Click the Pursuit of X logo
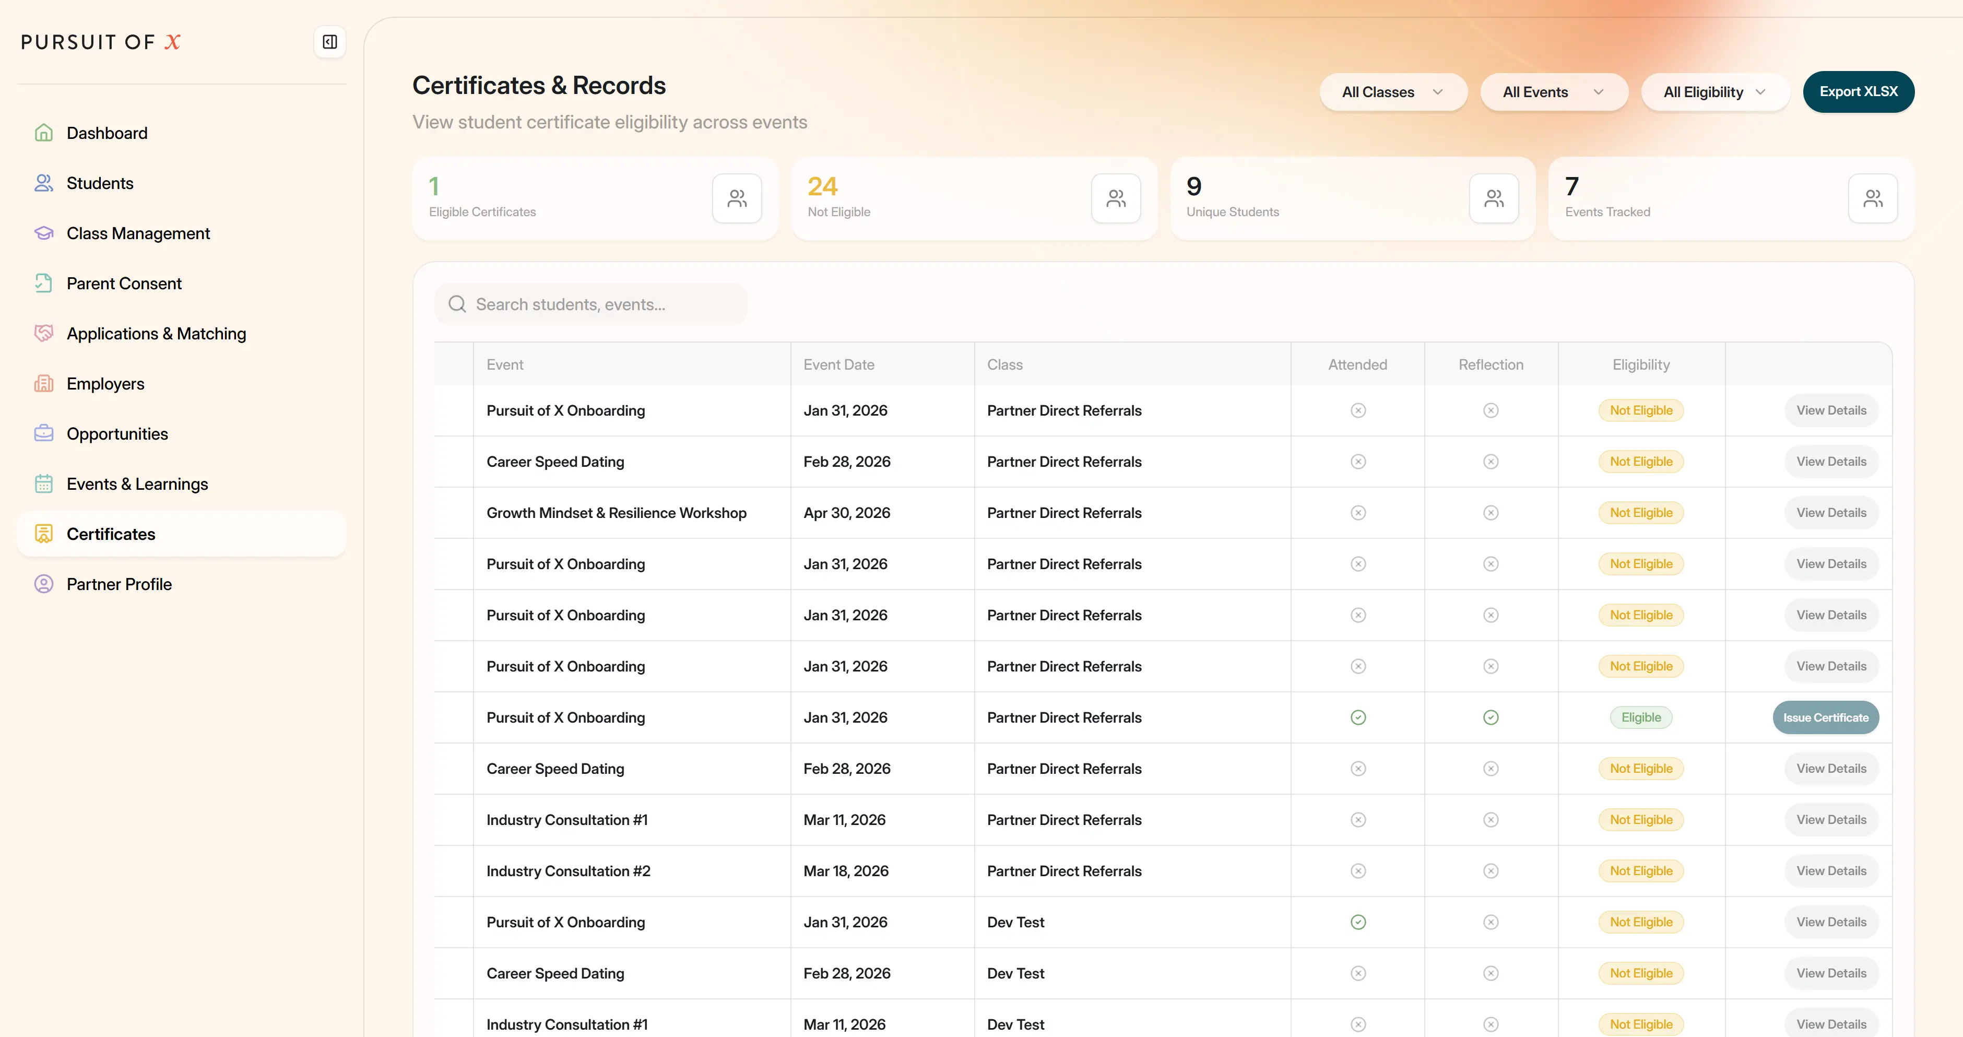Screen dimensions: 1963x1037 pyautogui.click(x=101, y=42)
